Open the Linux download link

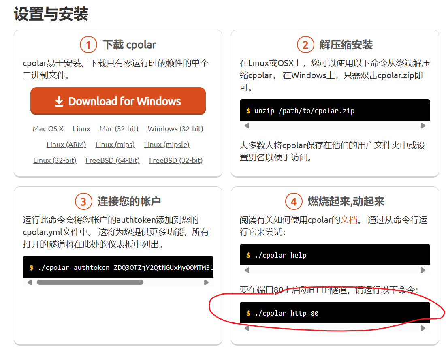[x=81, y=128]
